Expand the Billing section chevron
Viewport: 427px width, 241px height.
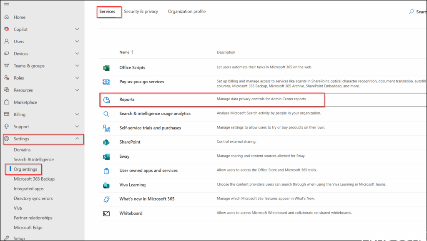click(77, 114)
